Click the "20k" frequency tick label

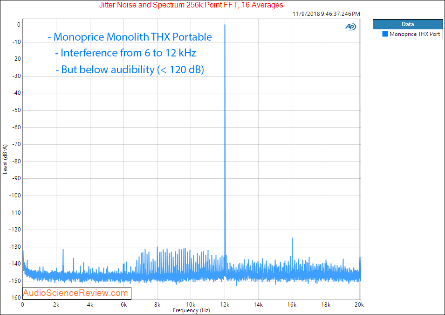pos(359,304)
